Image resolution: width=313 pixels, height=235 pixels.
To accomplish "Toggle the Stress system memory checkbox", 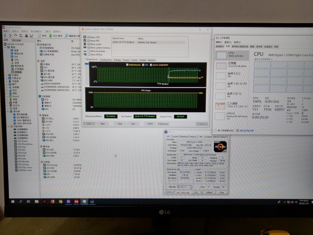I will coord(89,47).
